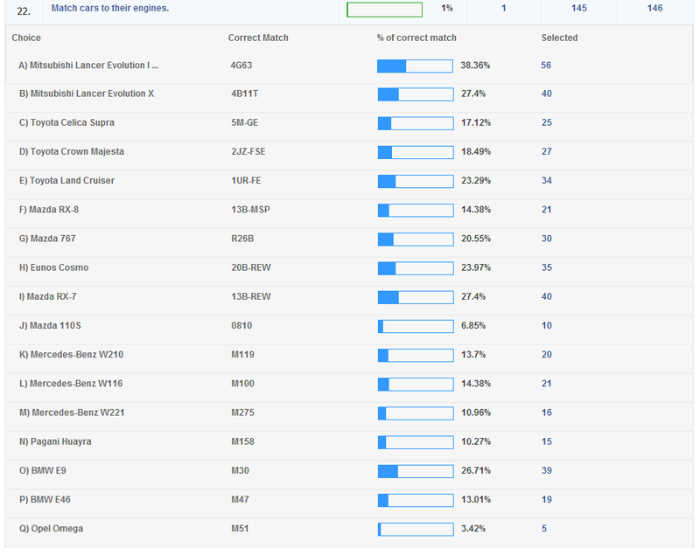Screen dimensions: 700x548
Task: Click selected count 19 for BMW E46
Action: [x=546, y=499]
